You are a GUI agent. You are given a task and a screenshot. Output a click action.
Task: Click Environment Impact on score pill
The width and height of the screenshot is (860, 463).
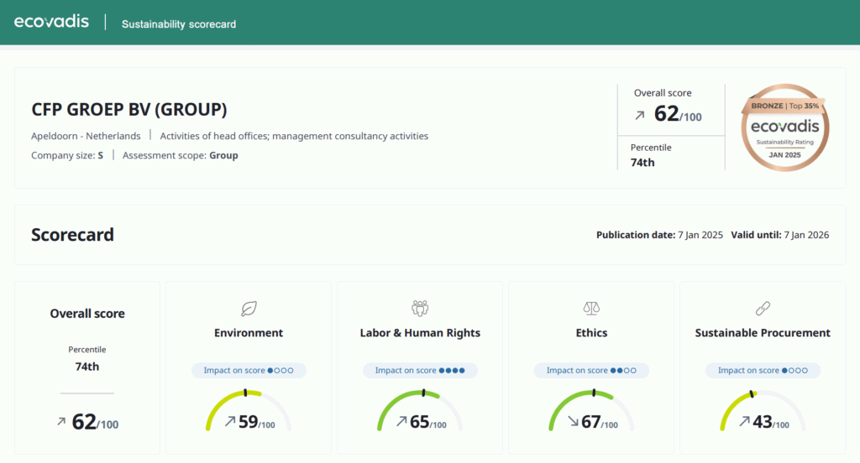pos(249,371)
